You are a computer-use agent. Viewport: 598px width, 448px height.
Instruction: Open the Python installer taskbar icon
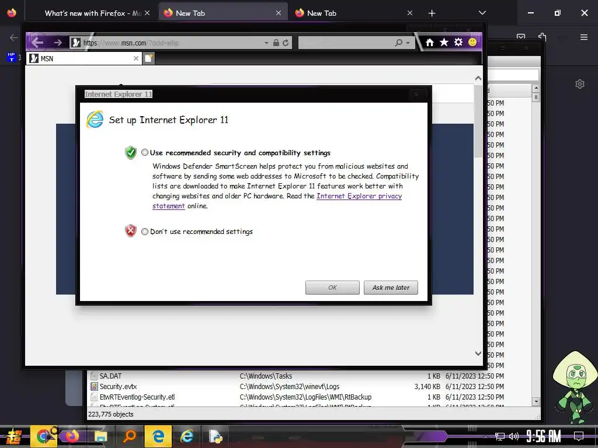click(x=215, y=436)
